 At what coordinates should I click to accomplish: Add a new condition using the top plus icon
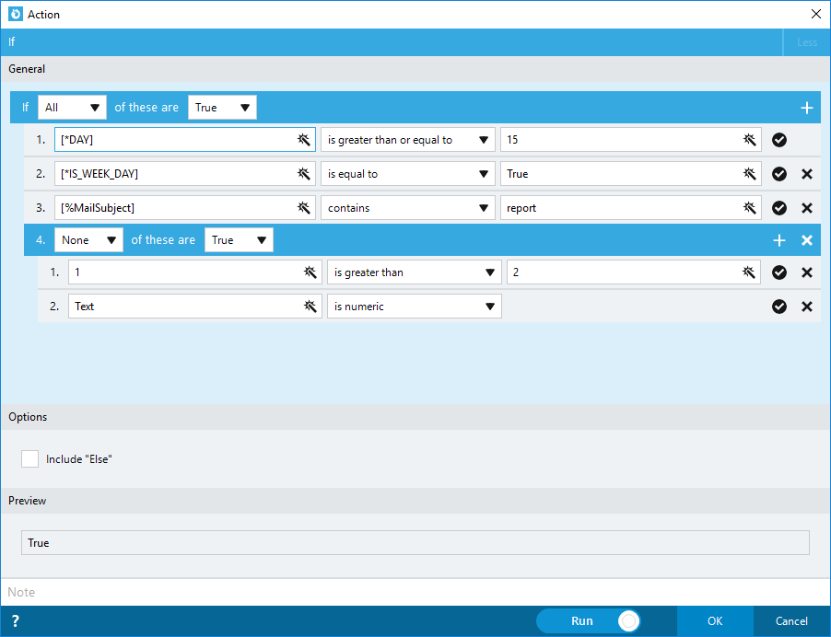(806, 107)
